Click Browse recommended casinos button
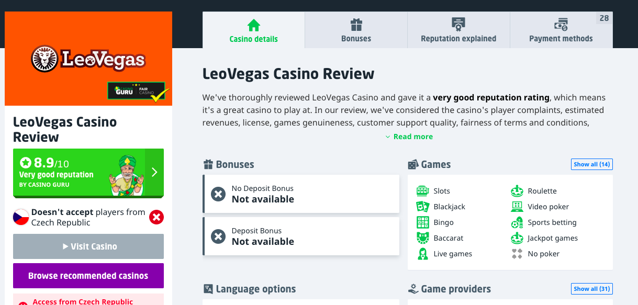This screenshot has width=638, height=305. click(x=88, y=276)
